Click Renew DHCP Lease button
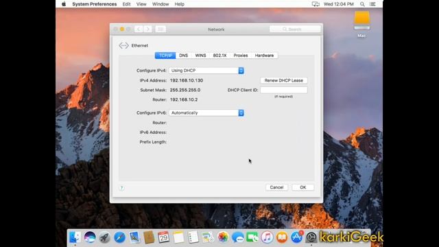439x247 pixels. point(283,80)
